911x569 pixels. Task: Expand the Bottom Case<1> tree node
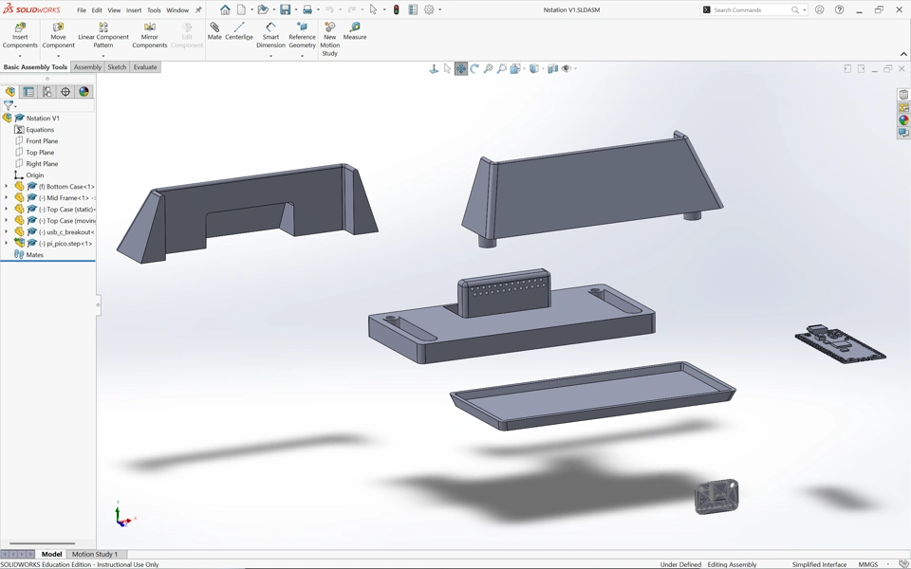tap(7, 187)
